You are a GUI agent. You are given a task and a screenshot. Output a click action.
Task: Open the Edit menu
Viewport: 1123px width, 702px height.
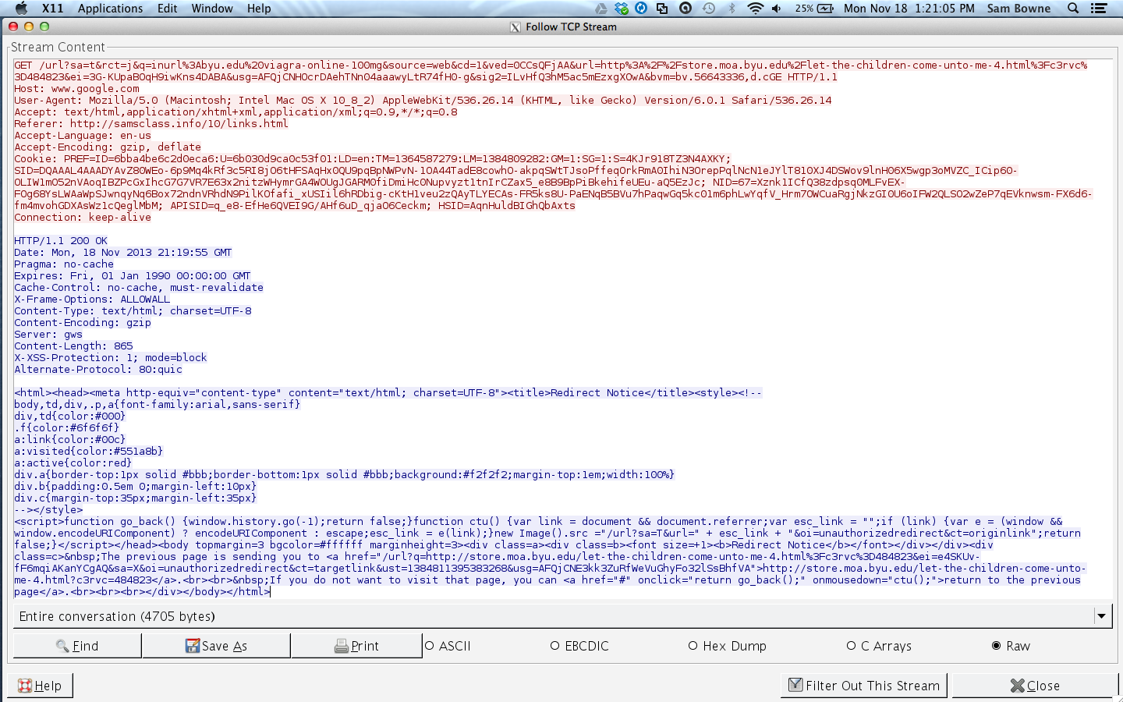[167, 9]
